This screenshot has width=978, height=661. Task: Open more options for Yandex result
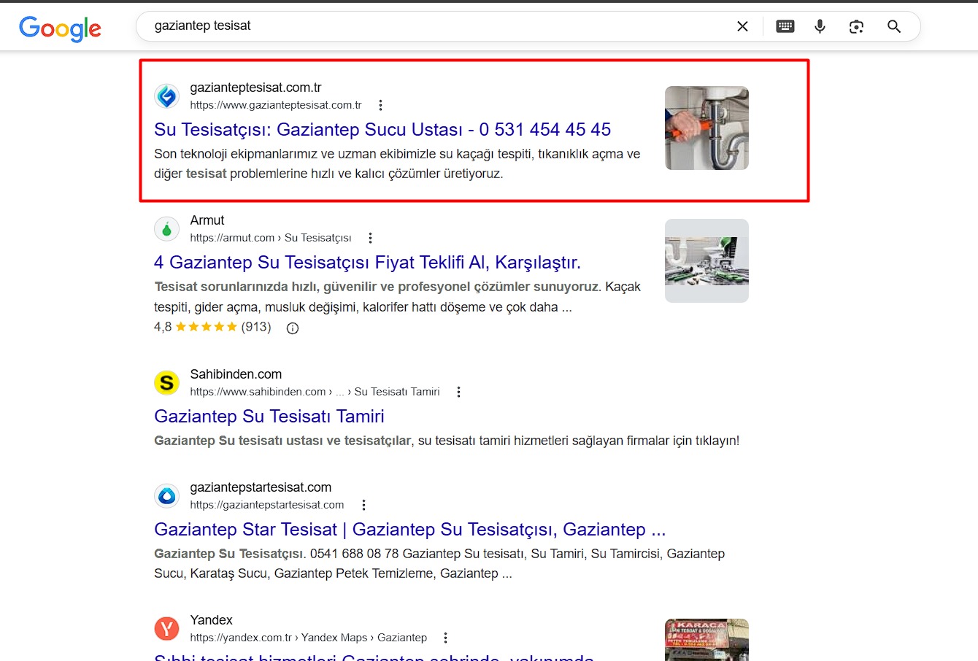pyautogui.click(x=445, y=638)
